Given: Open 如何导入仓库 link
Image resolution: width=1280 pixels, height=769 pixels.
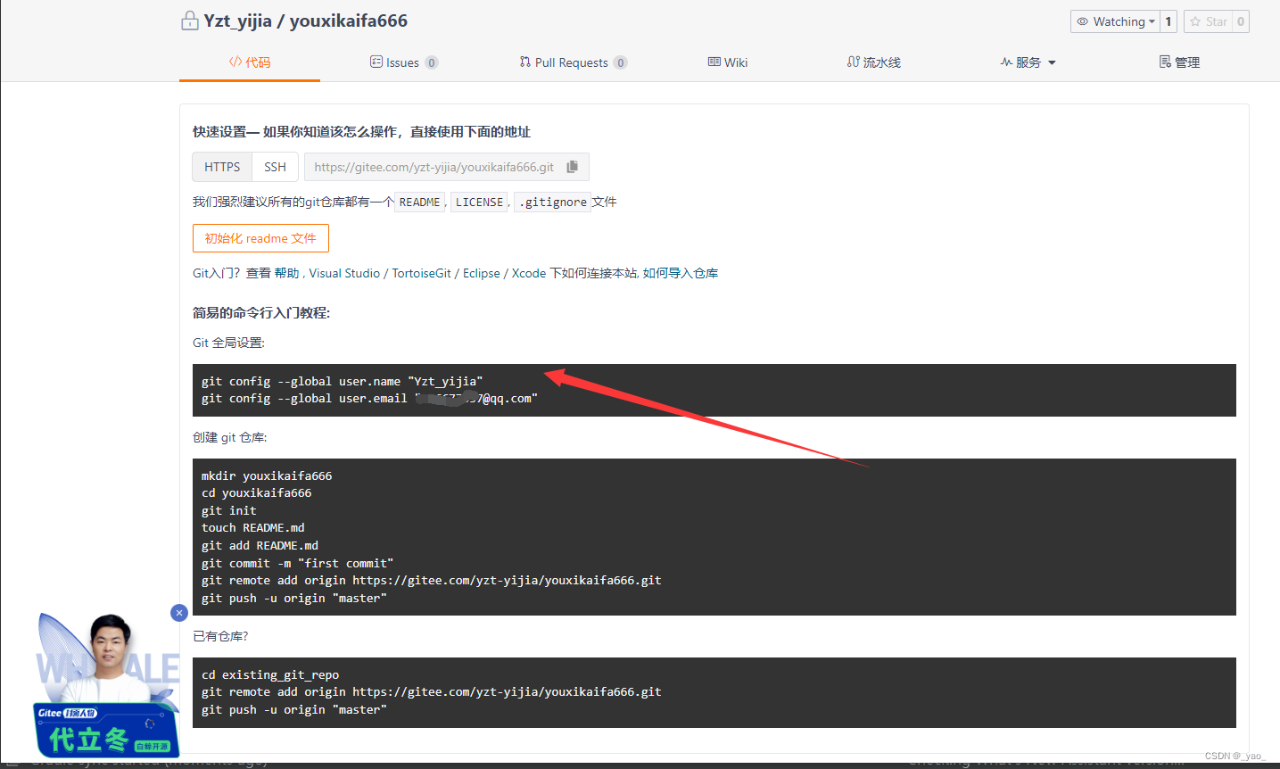Looking at the screenshot, I should [x=681, y=273].
